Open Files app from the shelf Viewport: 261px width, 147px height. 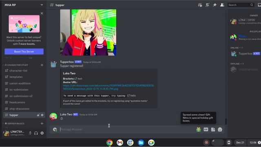[x=141, y=143]
